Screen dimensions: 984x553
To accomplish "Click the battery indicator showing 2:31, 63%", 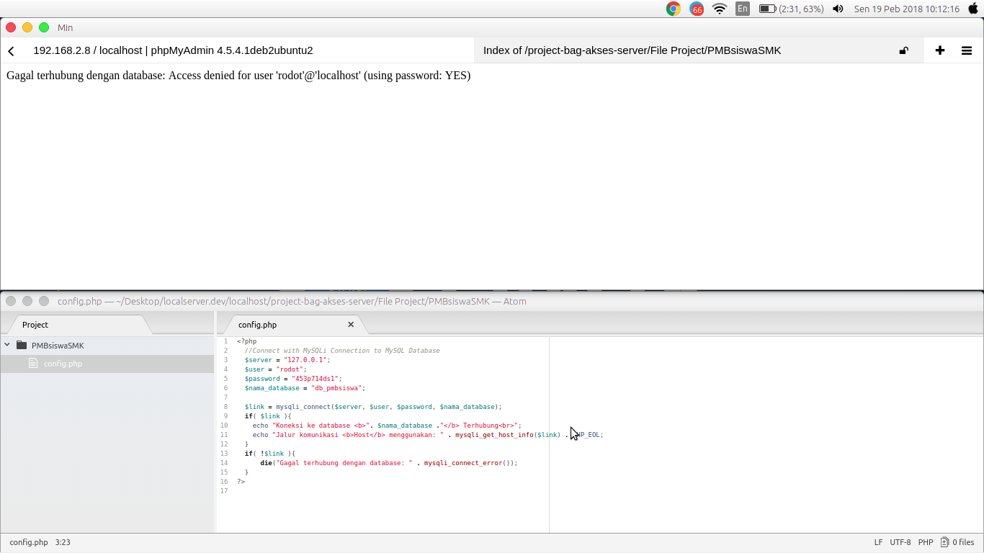I will pyautogui.click(x=792, y=9).
